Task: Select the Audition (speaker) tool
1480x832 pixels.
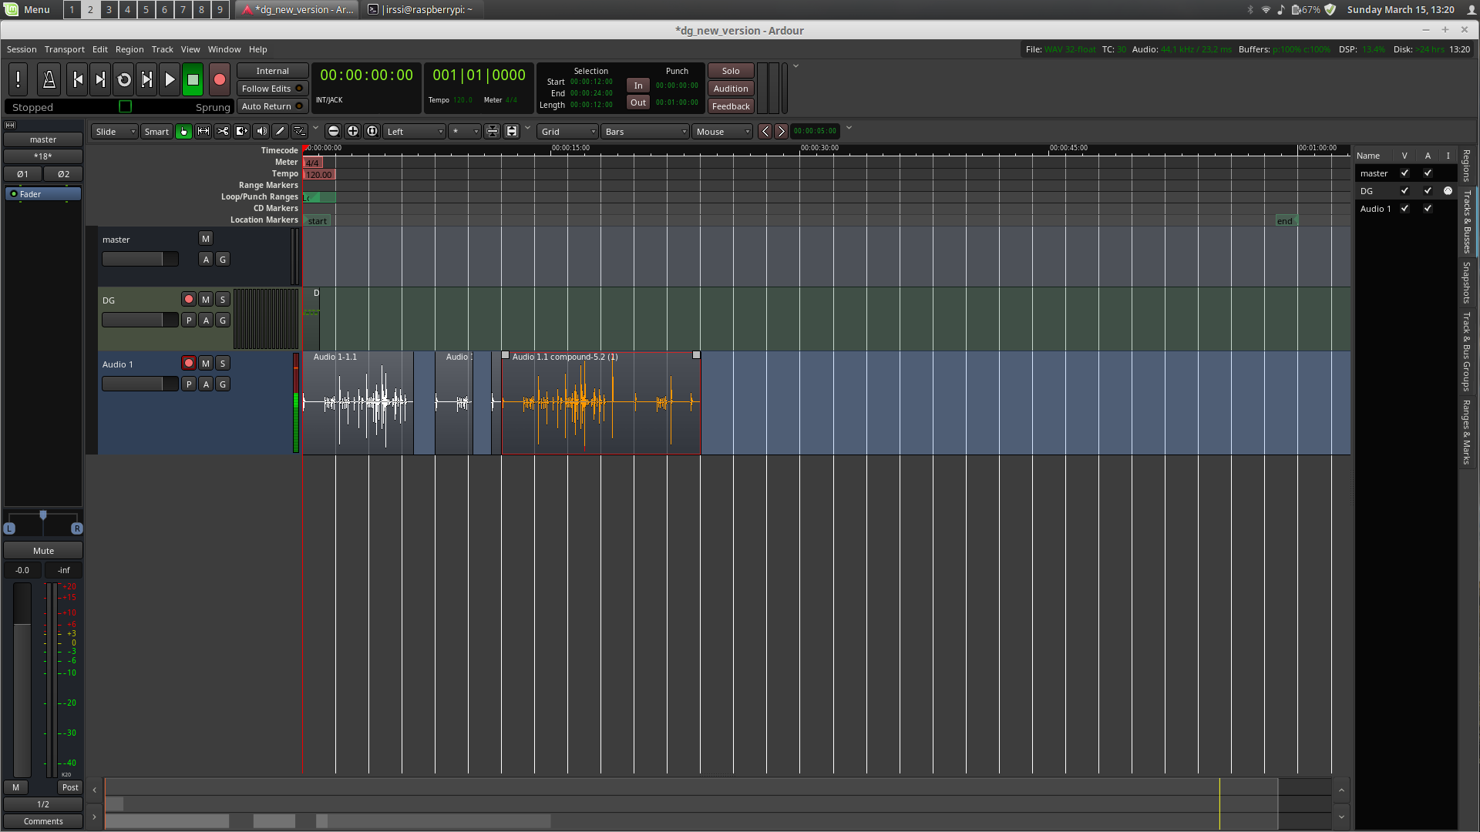Action: pyautogui.click(x=261, y=132)
